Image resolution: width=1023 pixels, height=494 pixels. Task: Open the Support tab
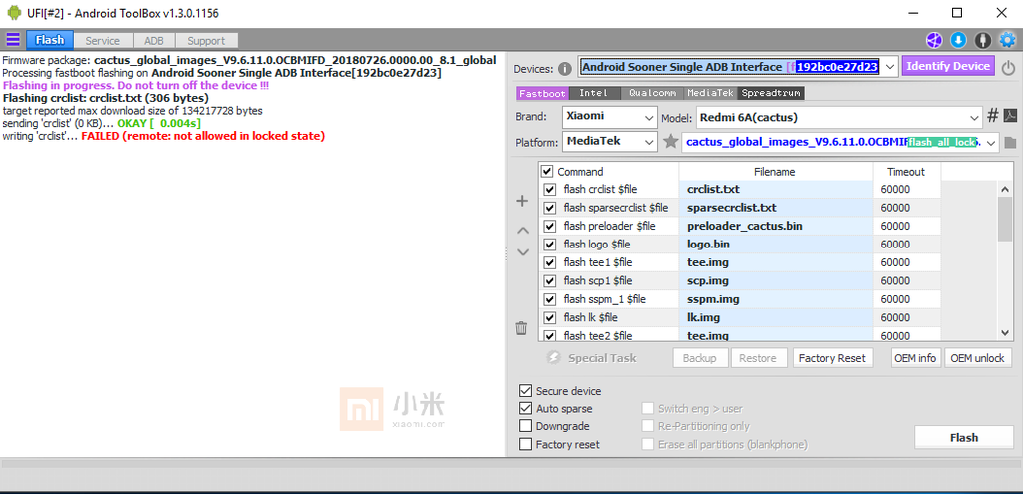coord(206,40)
